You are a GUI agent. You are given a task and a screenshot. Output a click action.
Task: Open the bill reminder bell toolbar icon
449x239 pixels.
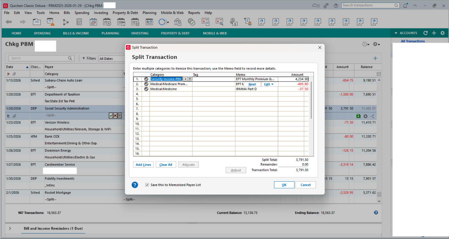(248, 22)
